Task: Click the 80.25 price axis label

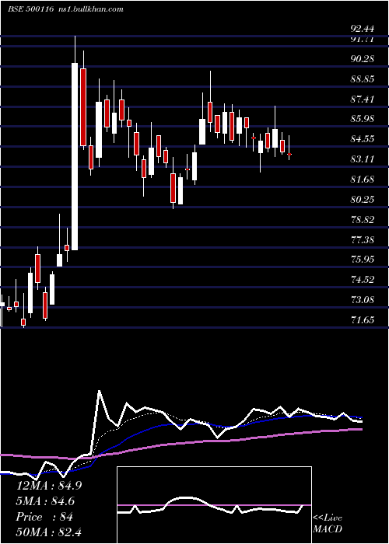Action: (x=362, y=200)
